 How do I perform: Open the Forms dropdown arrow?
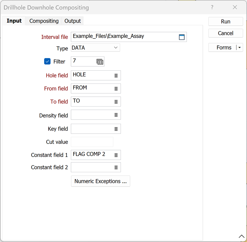(x=239, y=48)
